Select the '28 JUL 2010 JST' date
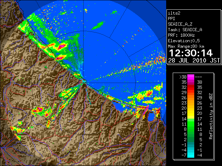The width and height of the screenshot is (222, 166). coord(194,61)
